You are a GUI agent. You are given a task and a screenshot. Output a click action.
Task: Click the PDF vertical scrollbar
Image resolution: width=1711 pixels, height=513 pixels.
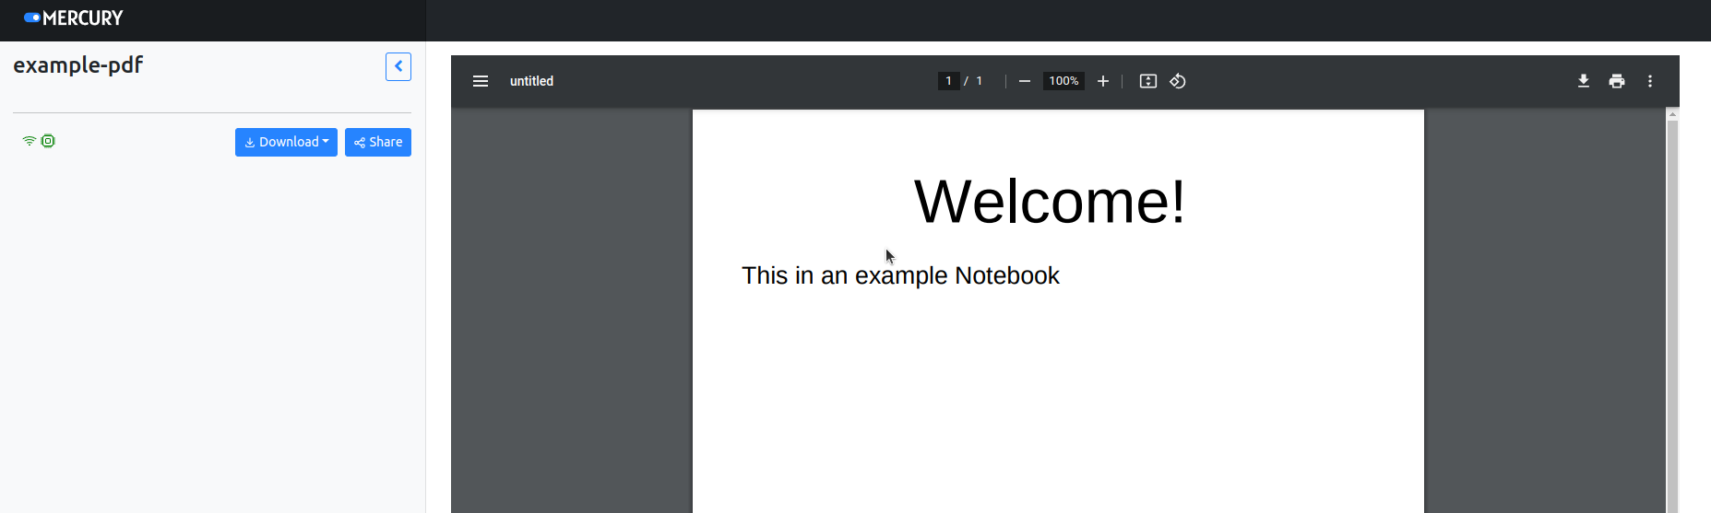pos(1672,316)
